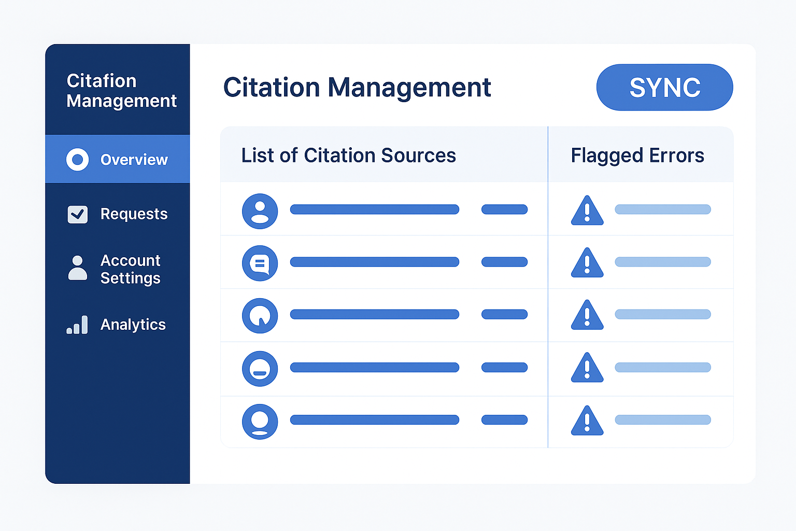The width and height of the screenshot is (796, 531).
Task: Click the Account Settings person icon
Action: pos(78,269)
